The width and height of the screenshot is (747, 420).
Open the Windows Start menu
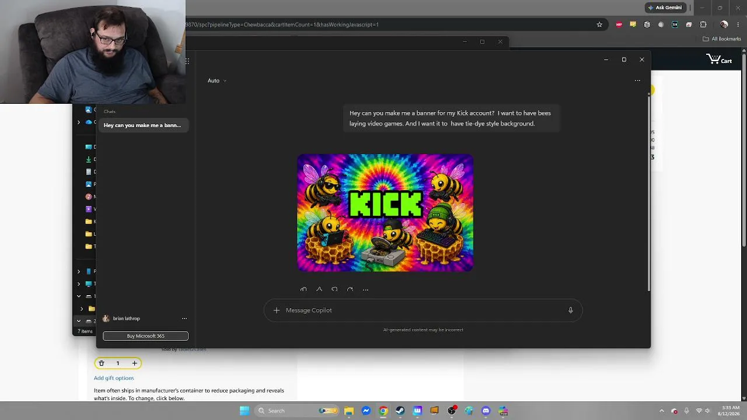(245, 411)
